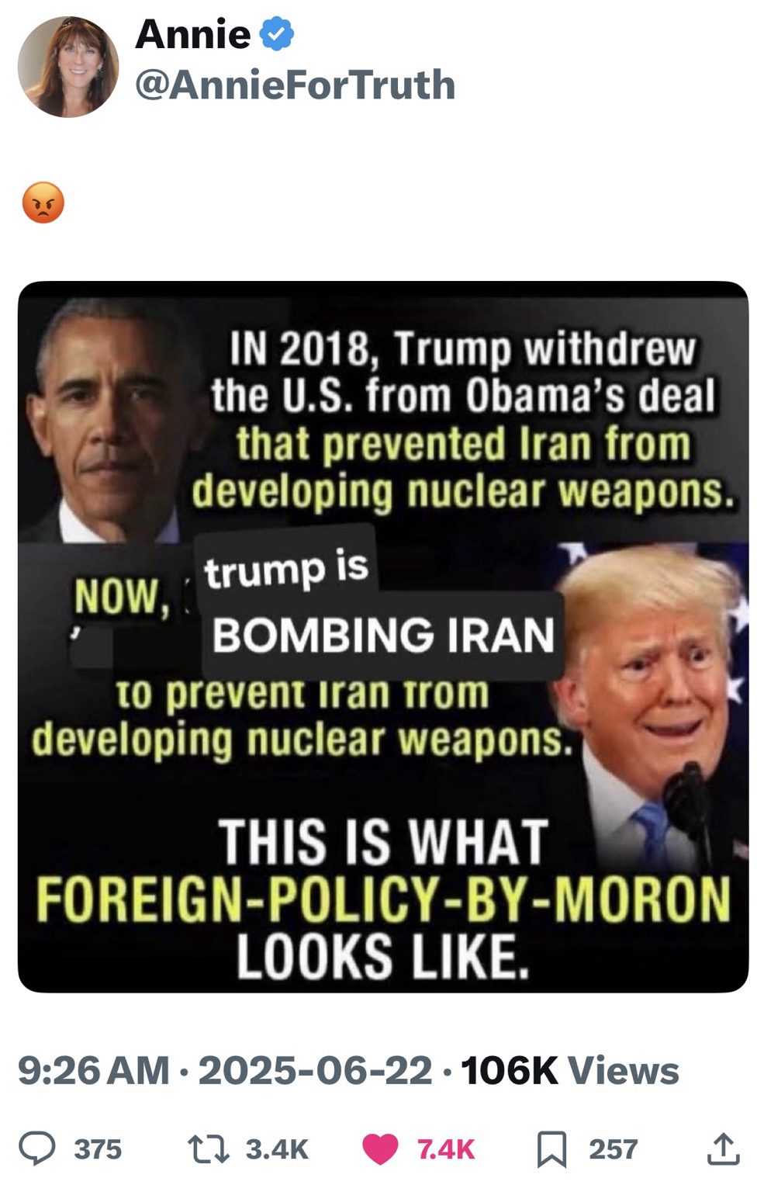Viewport: 764px width, 1192px height.
Task: Toggle the bookmark icon for this post
Action: tap(551, 1149)
